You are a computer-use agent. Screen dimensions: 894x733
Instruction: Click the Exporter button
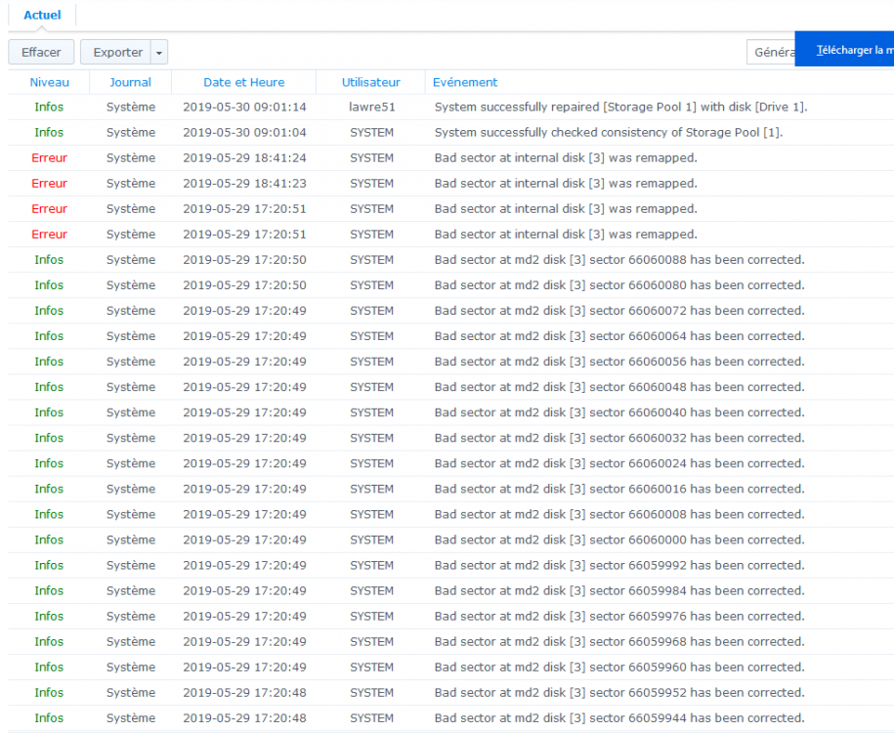(115, 52)
